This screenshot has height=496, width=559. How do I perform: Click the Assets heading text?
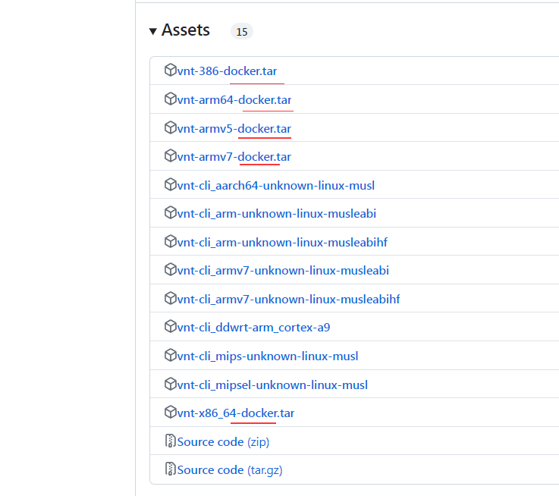click(185, 30)
